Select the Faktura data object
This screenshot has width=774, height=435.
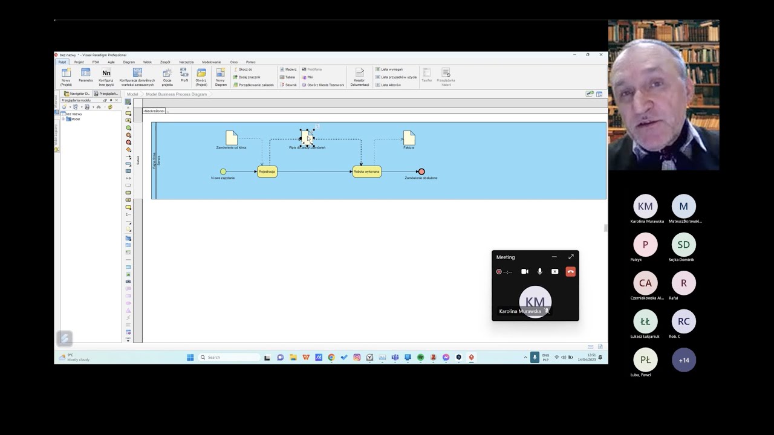(409, 138)
